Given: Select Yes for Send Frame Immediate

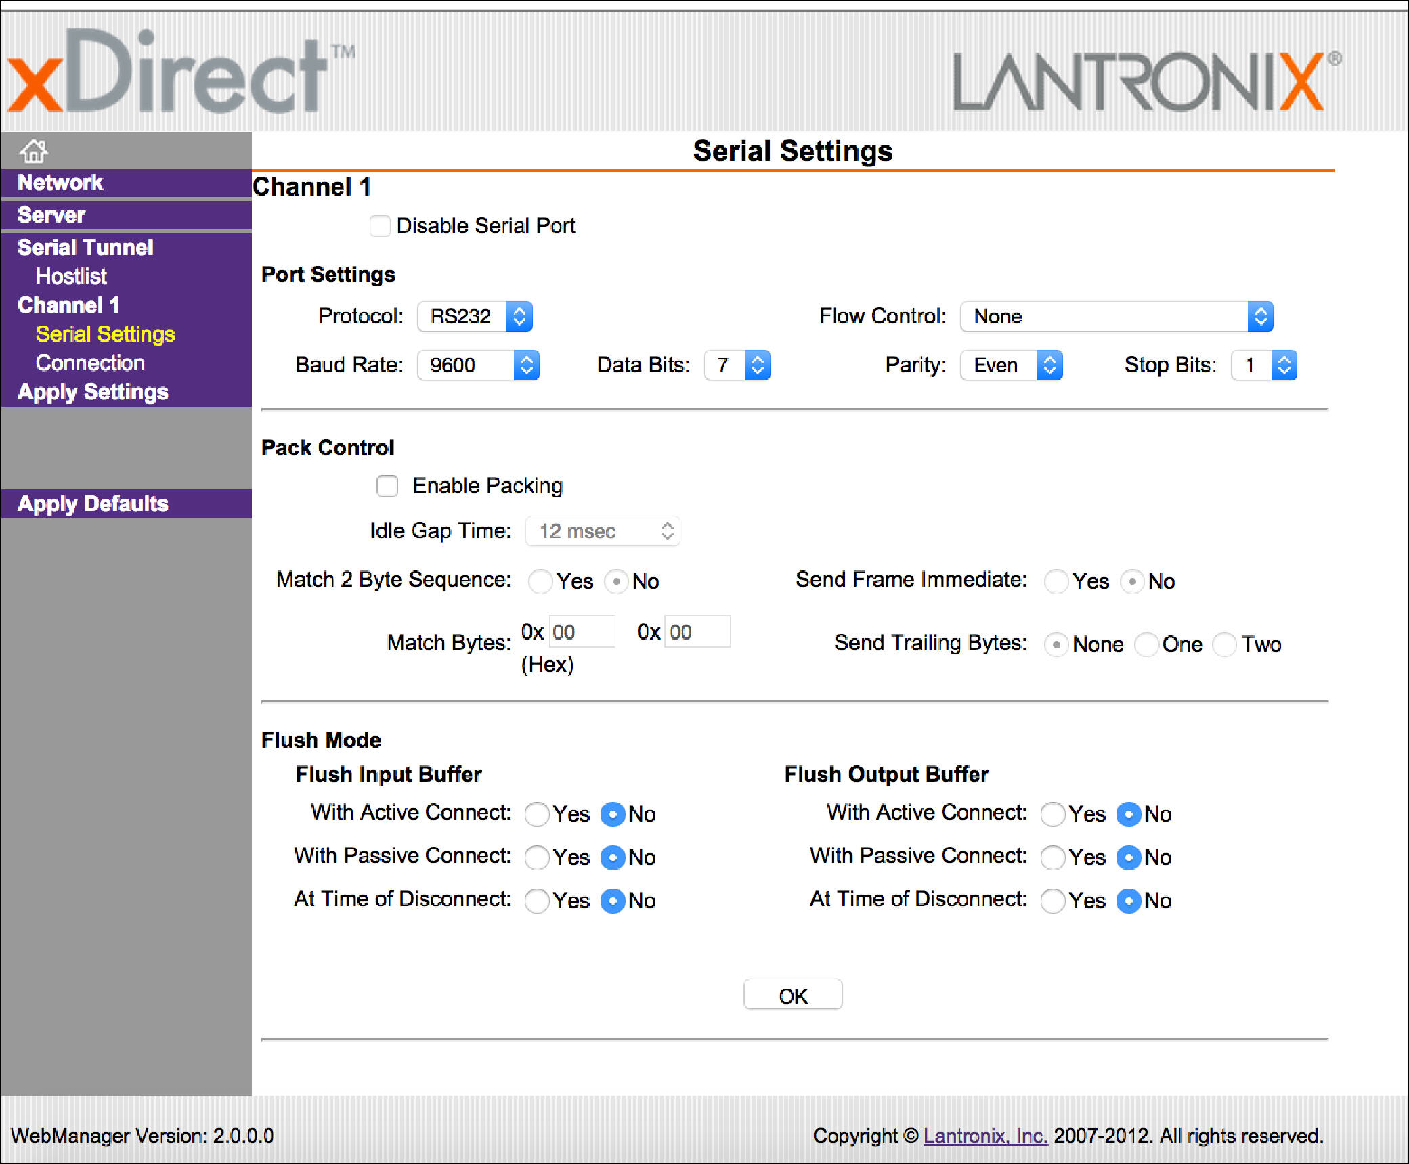Looking at the screenshot, I should tap(1056, 581).
